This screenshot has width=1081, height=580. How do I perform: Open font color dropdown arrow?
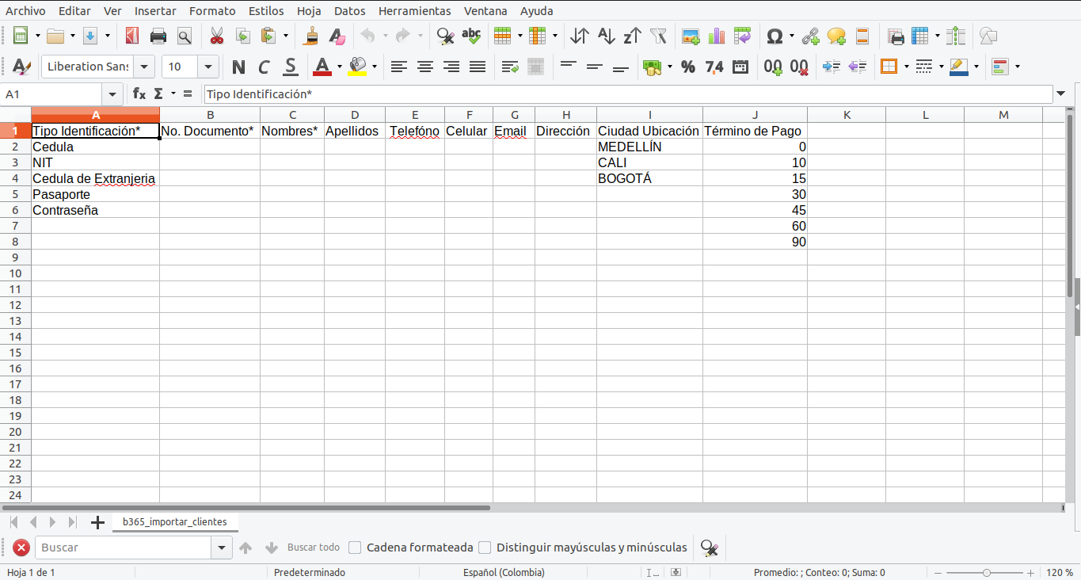click(340, 67)
